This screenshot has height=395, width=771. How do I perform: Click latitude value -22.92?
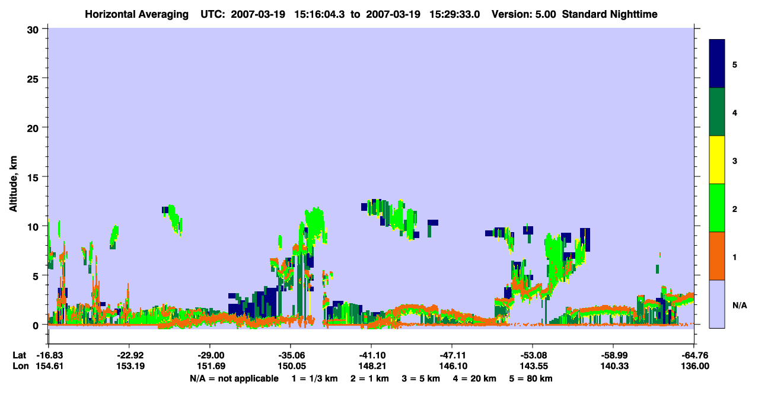click(x=129, y=355)
